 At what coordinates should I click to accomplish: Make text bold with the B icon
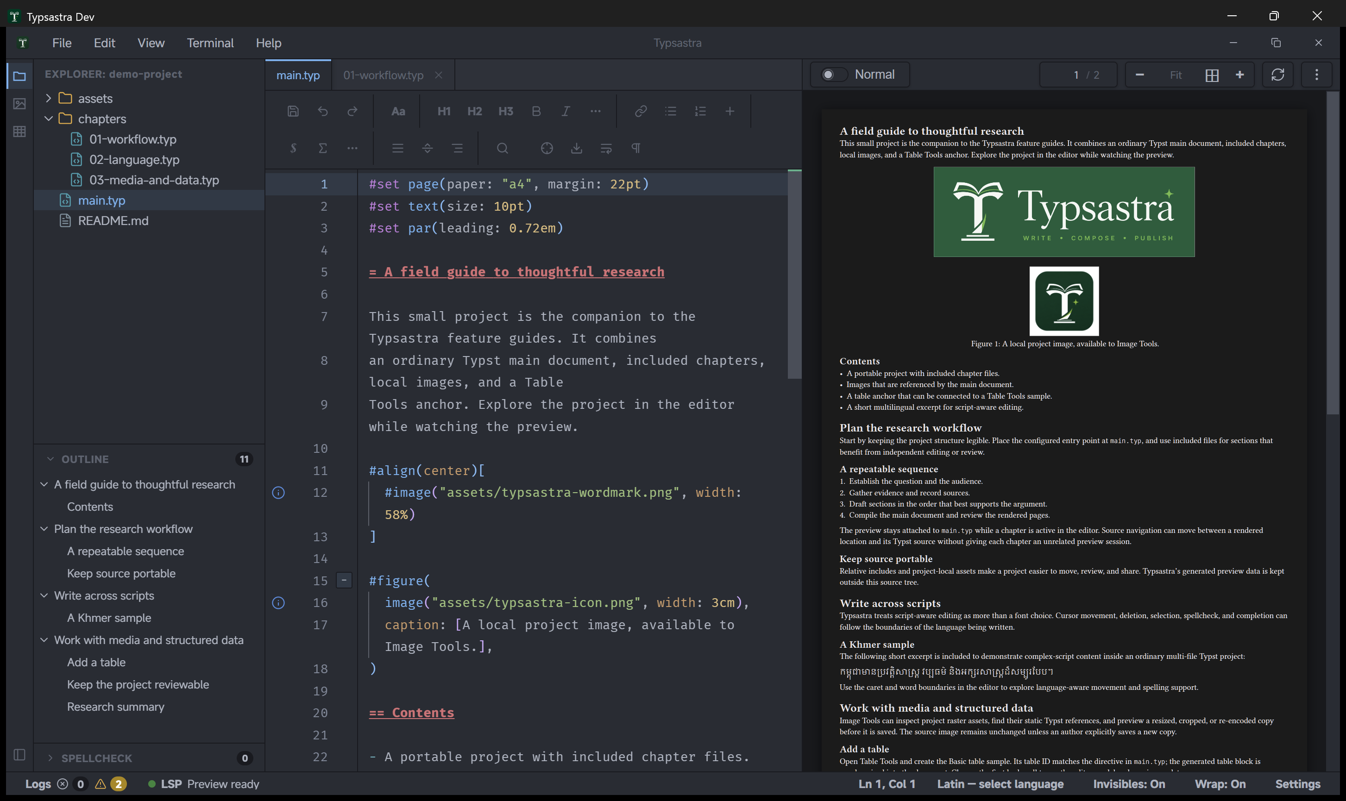[x=535, y=111]
